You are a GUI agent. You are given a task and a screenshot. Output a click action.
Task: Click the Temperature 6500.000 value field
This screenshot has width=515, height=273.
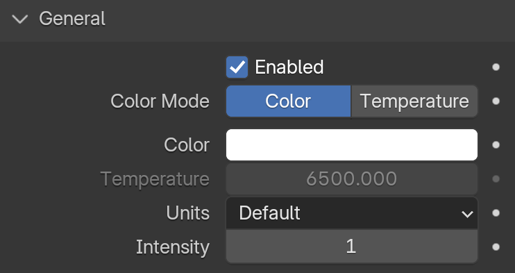352,179
